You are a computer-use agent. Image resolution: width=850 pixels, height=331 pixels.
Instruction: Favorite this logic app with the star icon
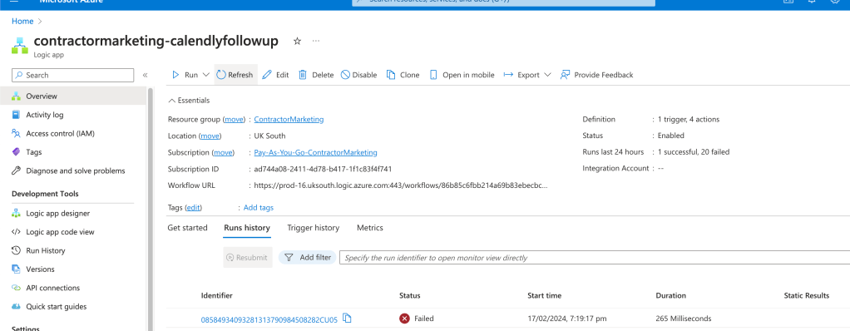click(x=297, y=42)
